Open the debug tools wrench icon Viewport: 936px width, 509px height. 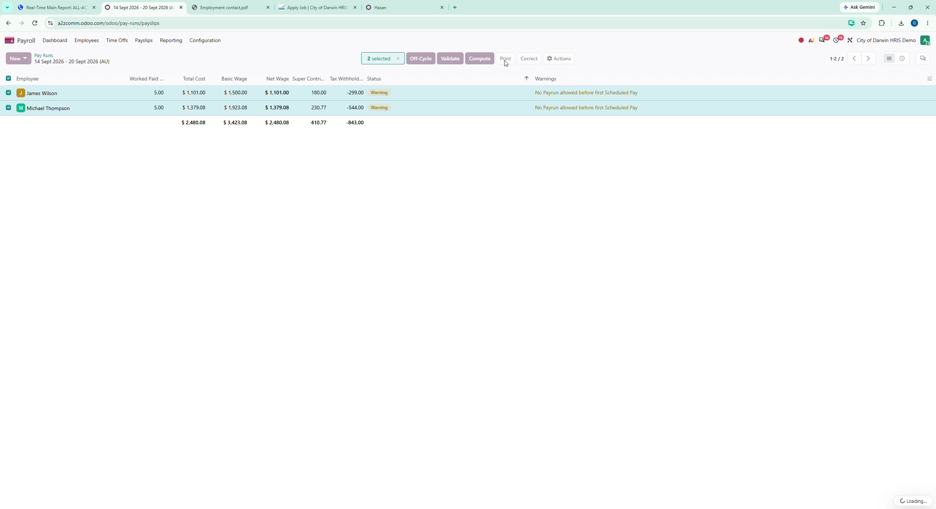pyautogui.click(x=850, y=40)
